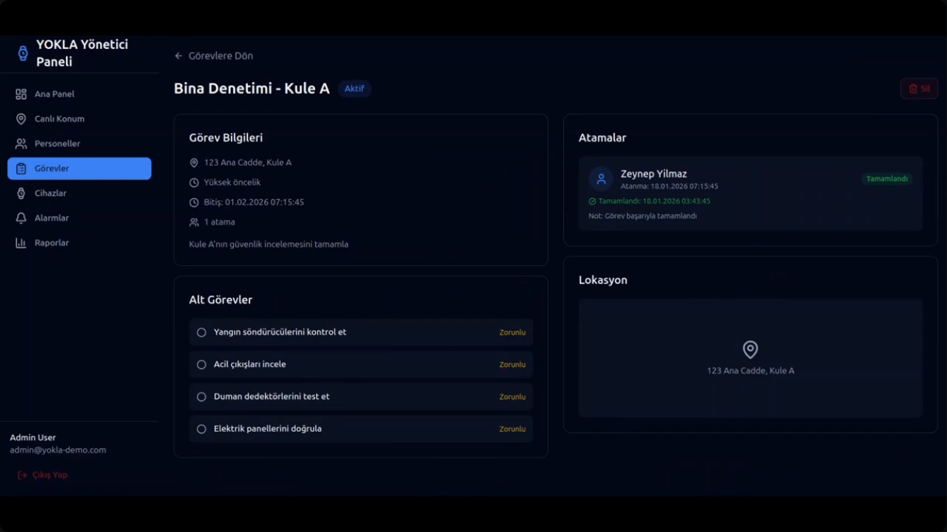Click the Alt Görevler heading
Viewport: 947px width, 532px height.
click(x=220, y=300)
